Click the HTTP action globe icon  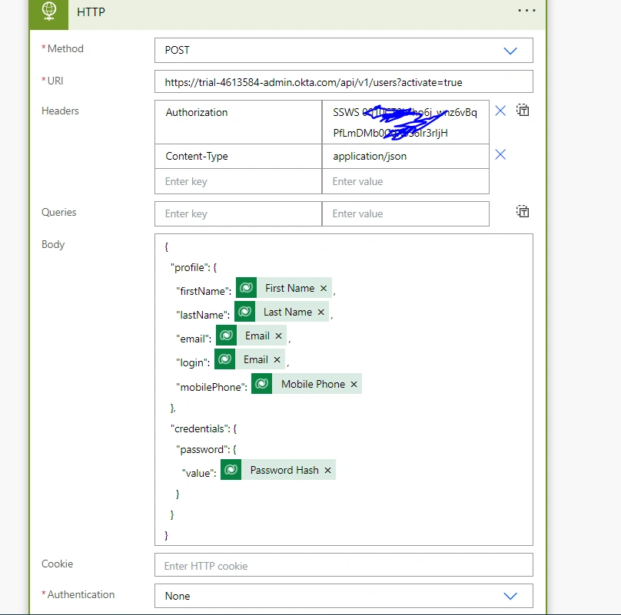point(48,12)
